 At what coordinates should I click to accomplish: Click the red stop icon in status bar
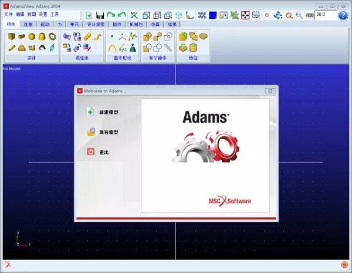[x=344, y=264]
